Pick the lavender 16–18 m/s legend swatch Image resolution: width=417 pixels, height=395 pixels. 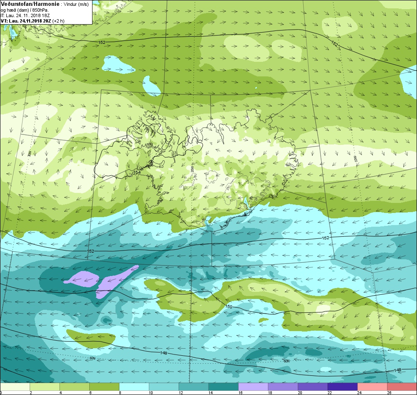point(253,387)
